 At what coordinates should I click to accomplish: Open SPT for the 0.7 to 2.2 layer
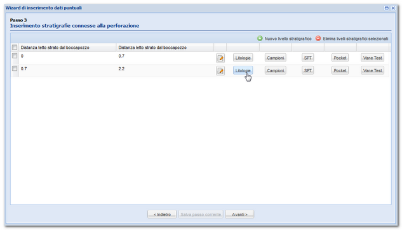pos(307,70)
